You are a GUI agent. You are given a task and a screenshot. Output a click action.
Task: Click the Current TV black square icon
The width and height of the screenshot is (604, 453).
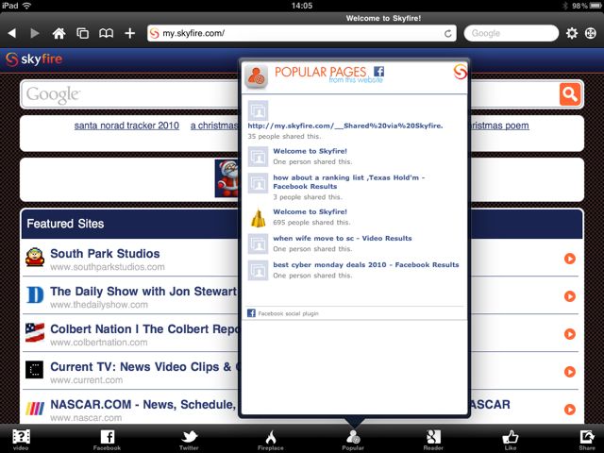(x=35, y=370)
